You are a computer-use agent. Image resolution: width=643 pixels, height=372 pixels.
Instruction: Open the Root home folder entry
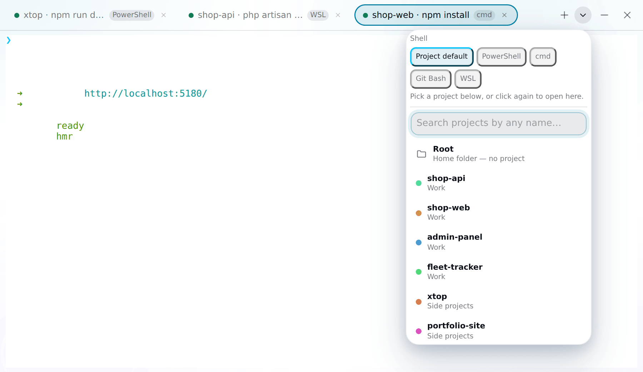498,154
